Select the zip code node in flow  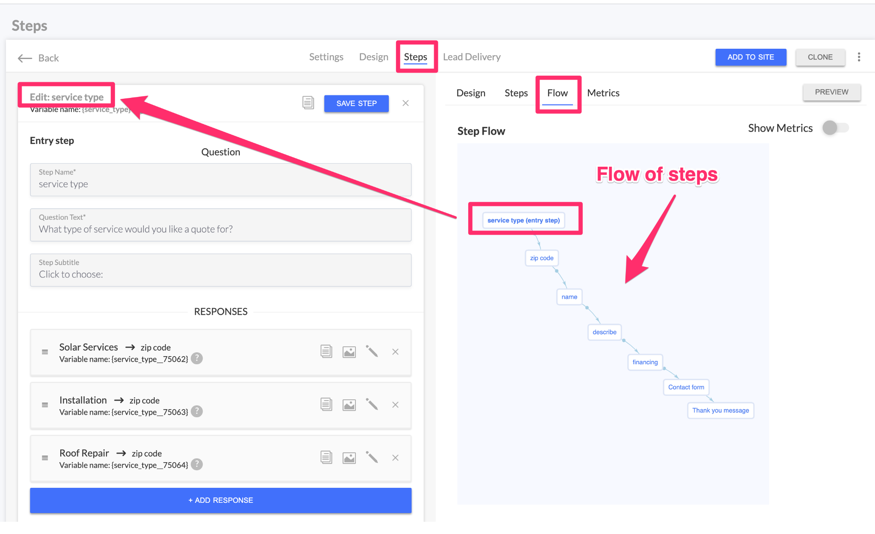tap(541, 258)
